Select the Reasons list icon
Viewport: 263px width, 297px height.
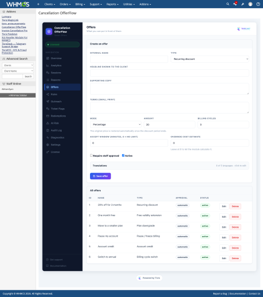pyautogui.click(x=47, y=80)
